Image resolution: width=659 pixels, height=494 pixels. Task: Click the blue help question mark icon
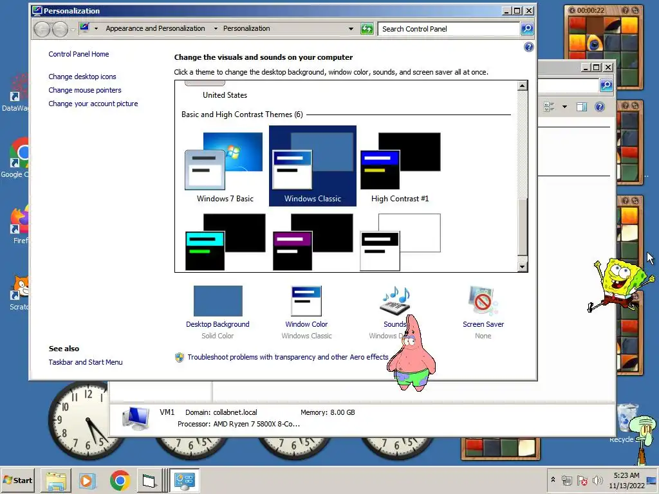point(529,47)
